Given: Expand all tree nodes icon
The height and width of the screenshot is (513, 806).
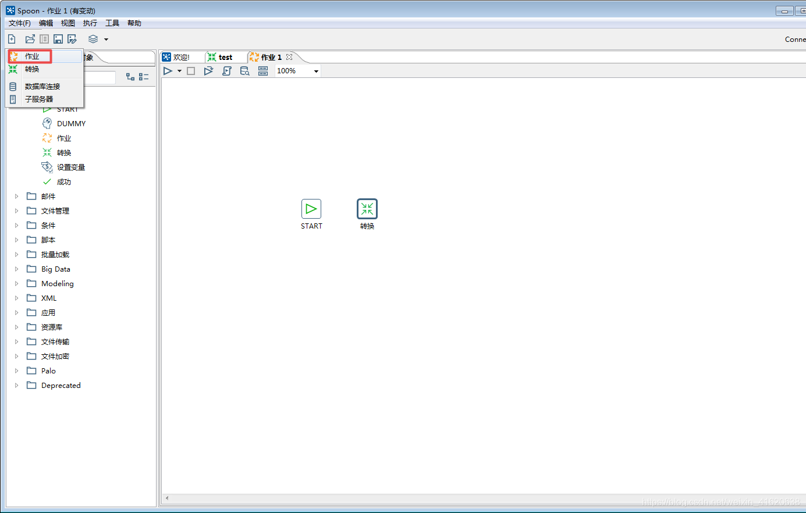Looking at the screenshot, I should (130, 77).
